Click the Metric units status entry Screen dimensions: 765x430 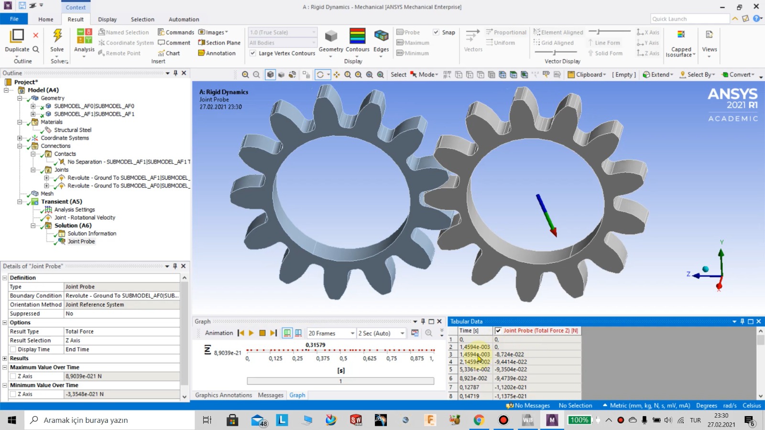(x=647, y=406)
